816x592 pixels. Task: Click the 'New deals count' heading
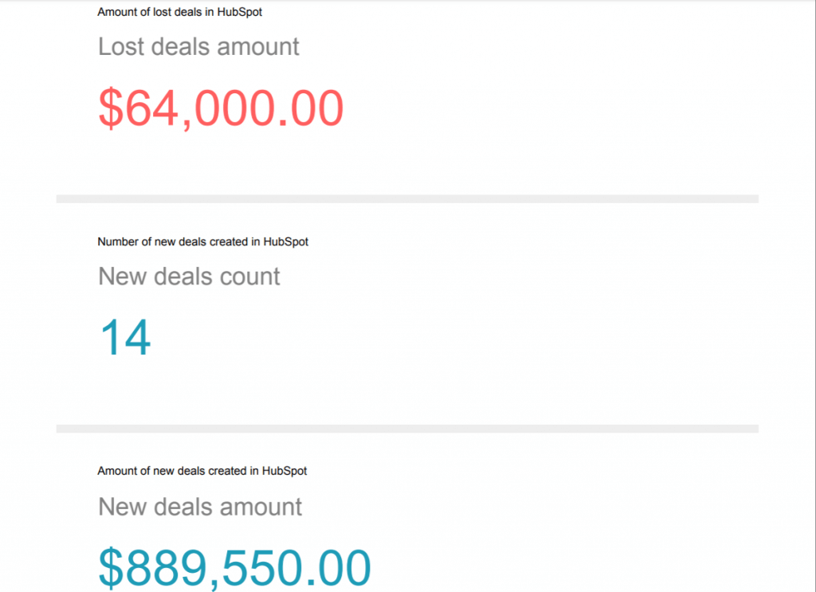click(x=189, y=276)
